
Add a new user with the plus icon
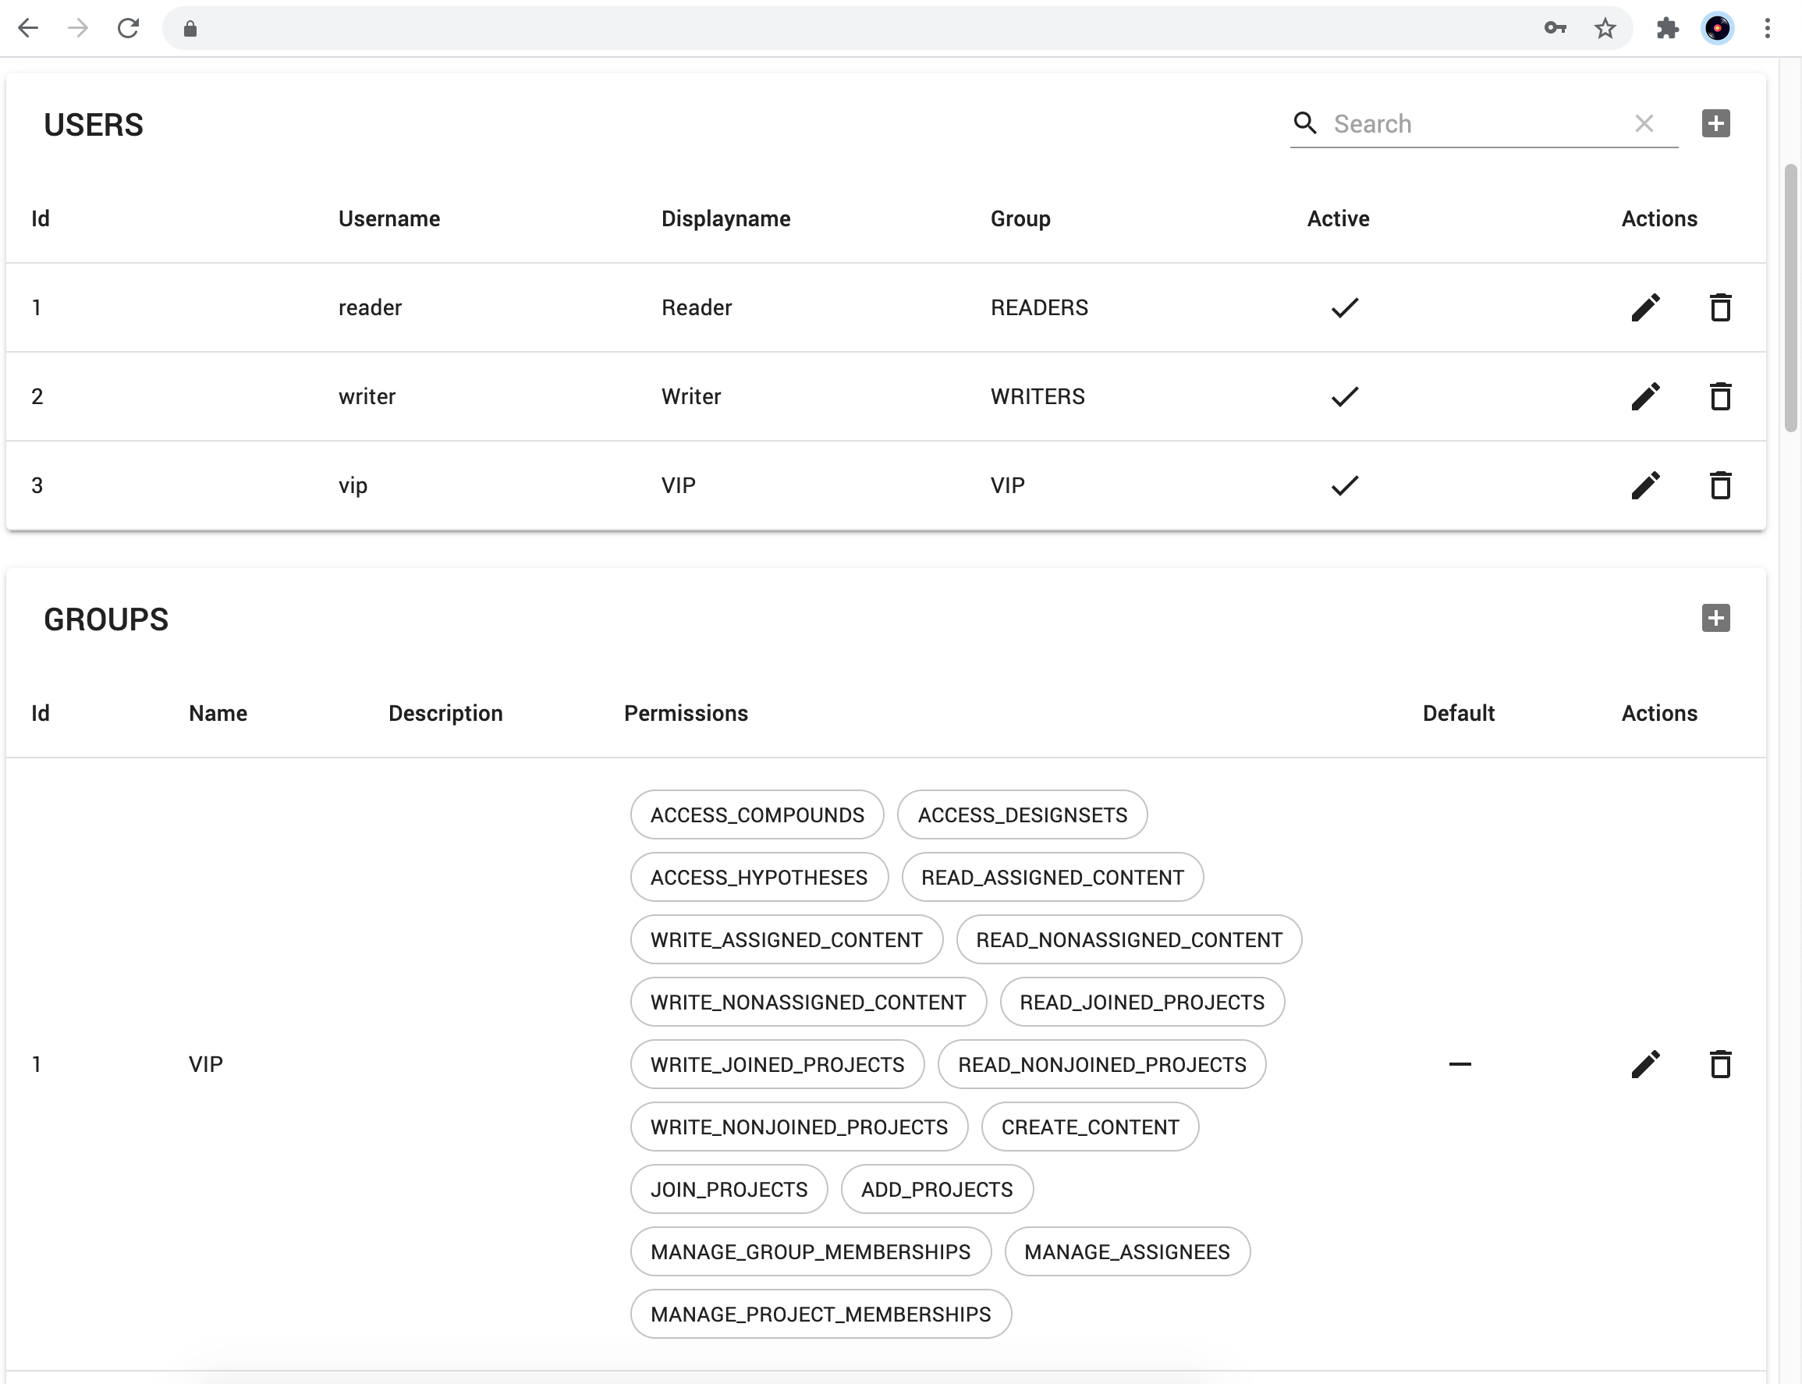[1715, 122]
